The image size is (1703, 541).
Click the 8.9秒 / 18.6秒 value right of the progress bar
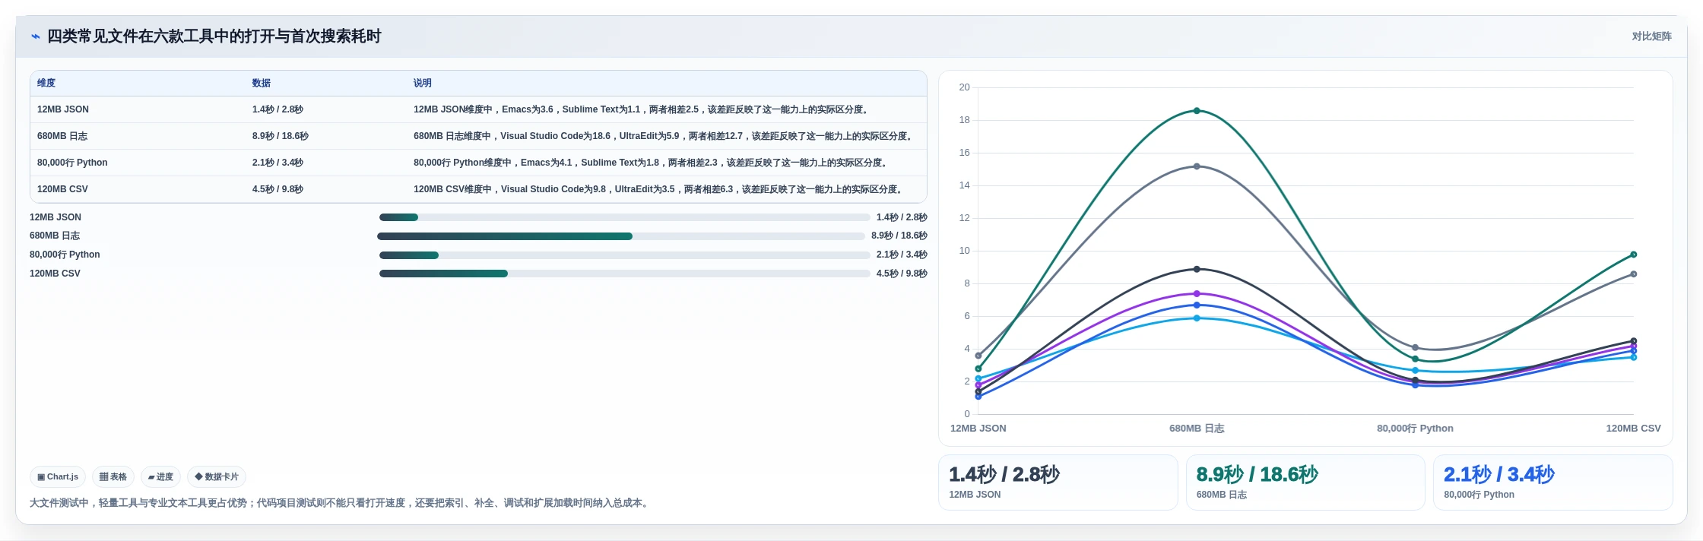click(x=899, y=236)
